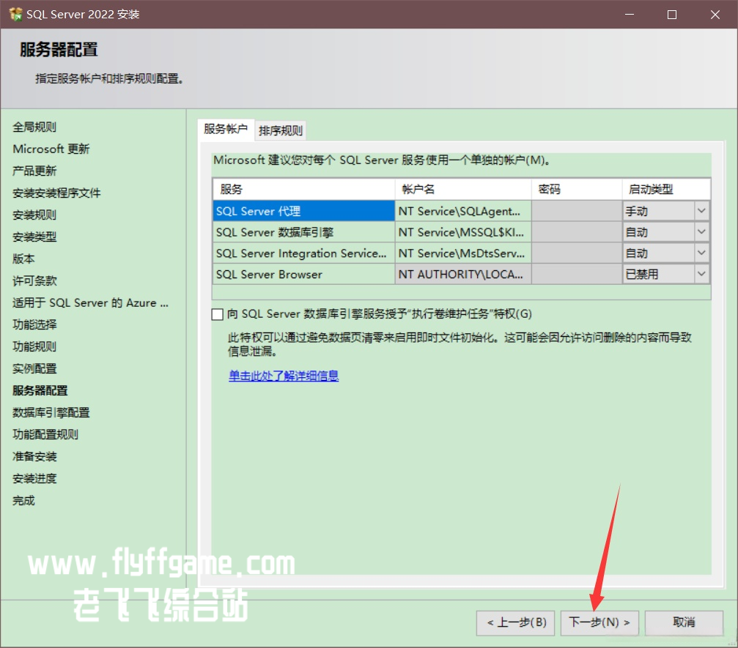Open startup type dropdown for SQL Server 代理
This screenshot has height=648, width=738.
click(x=701, y=211)
